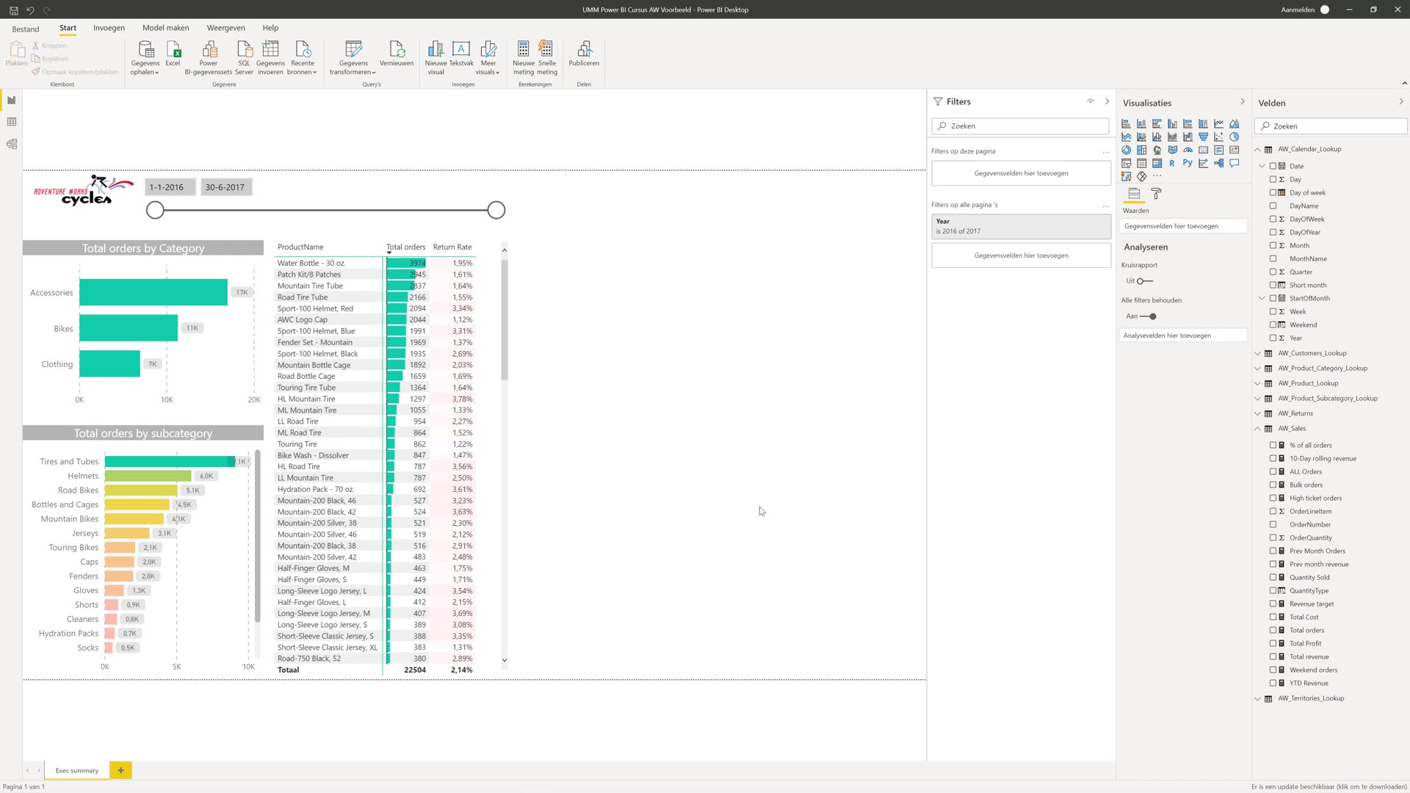Click Publiceren to publish the report

tap(584, 55)
